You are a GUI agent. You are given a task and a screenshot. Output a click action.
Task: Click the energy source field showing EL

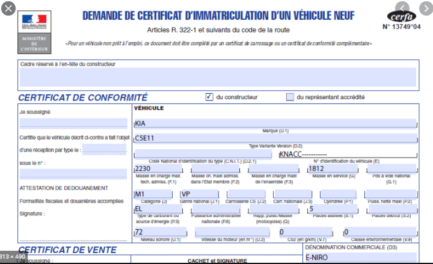(x=158, y=209)
